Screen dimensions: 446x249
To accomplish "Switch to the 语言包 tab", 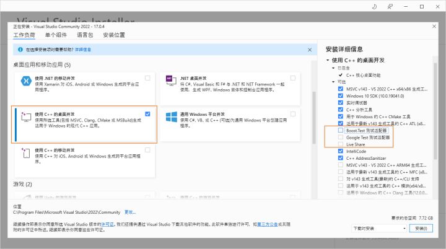I will coord(85,35).
